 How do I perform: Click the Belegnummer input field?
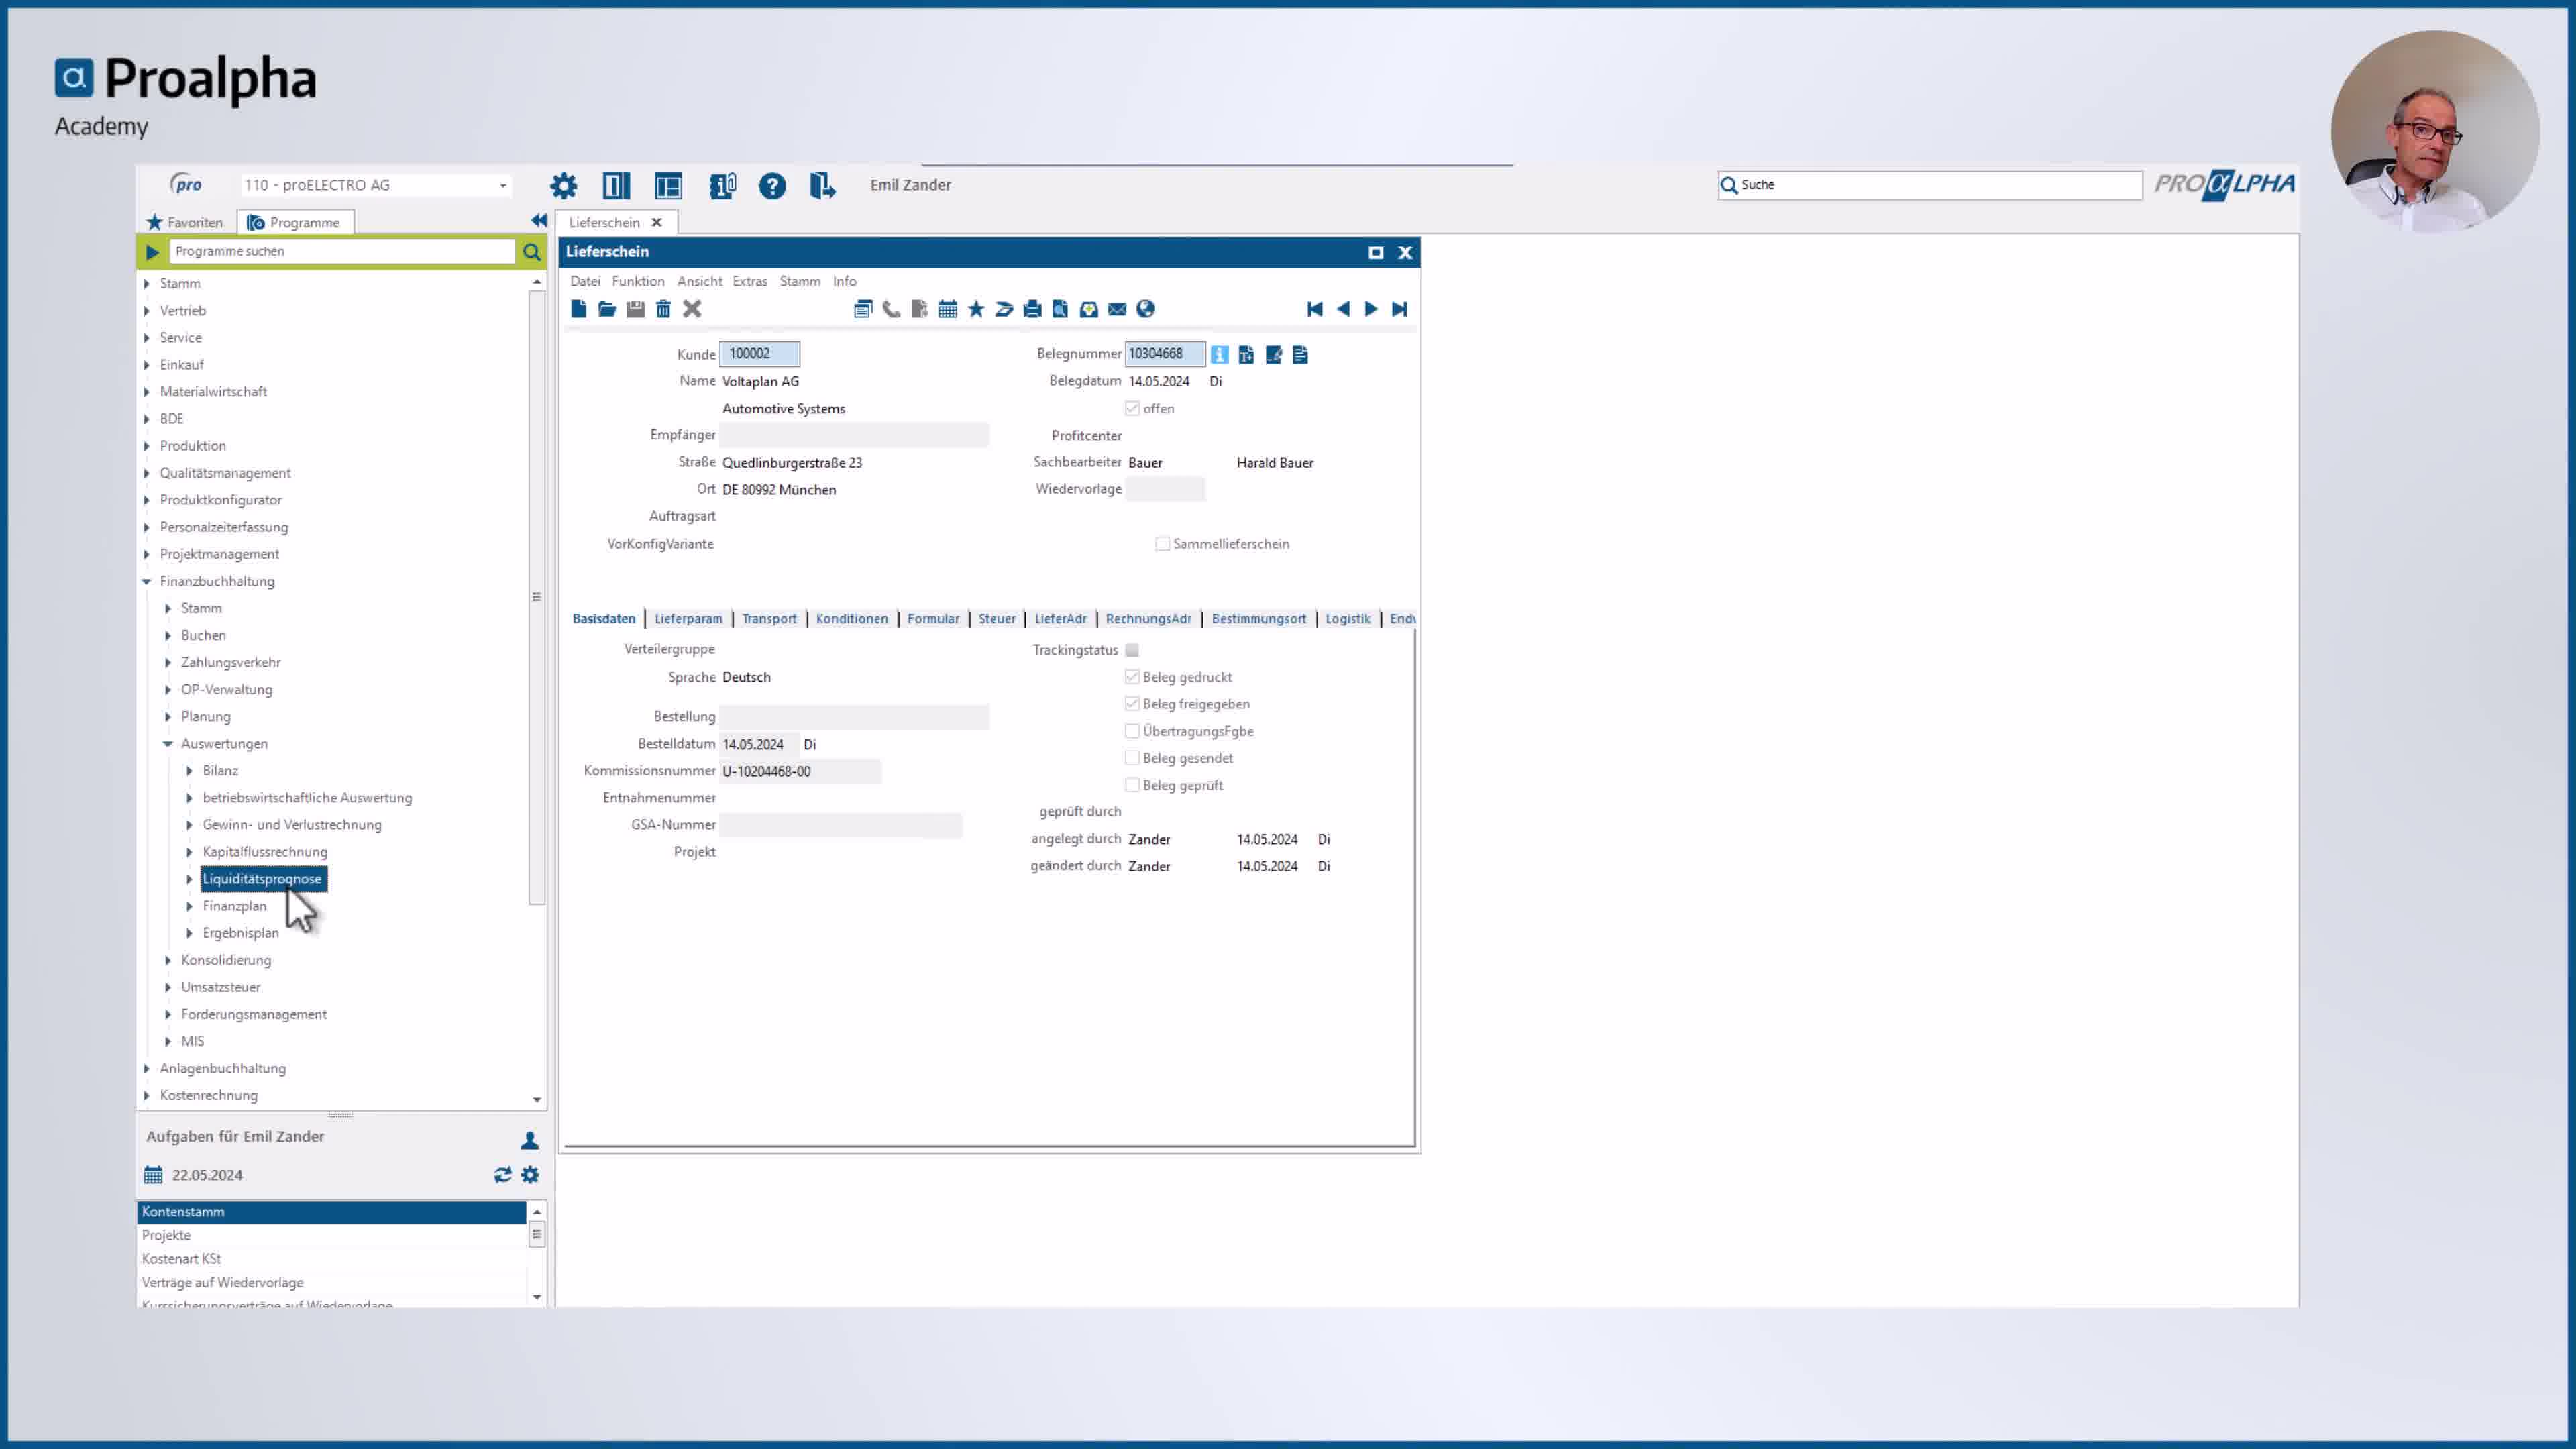pyautogui.click(x=1165, y=354)
